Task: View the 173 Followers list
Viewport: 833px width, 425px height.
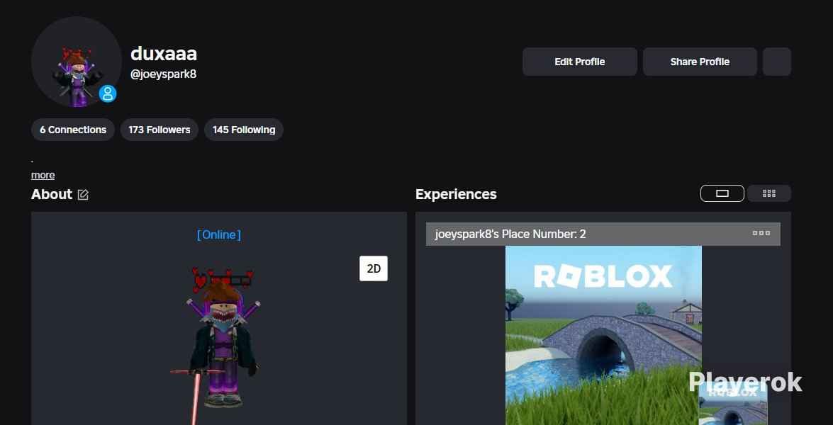Action: pyautogui.click(x=159, y=130)
